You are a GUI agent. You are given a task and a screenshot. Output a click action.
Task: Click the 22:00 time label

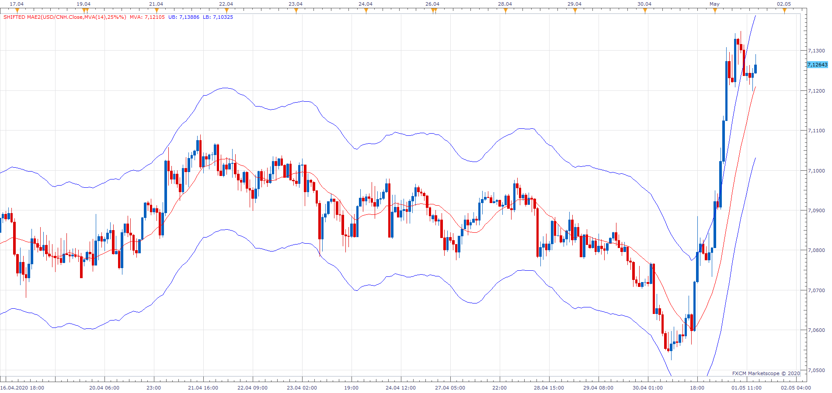tap(499, 388)
